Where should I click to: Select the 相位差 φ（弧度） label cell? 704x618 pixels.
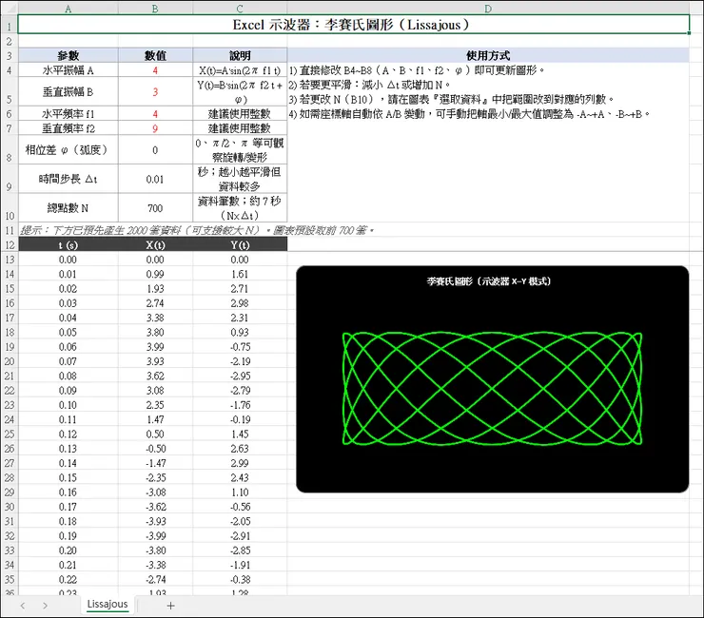pos(68,150)
